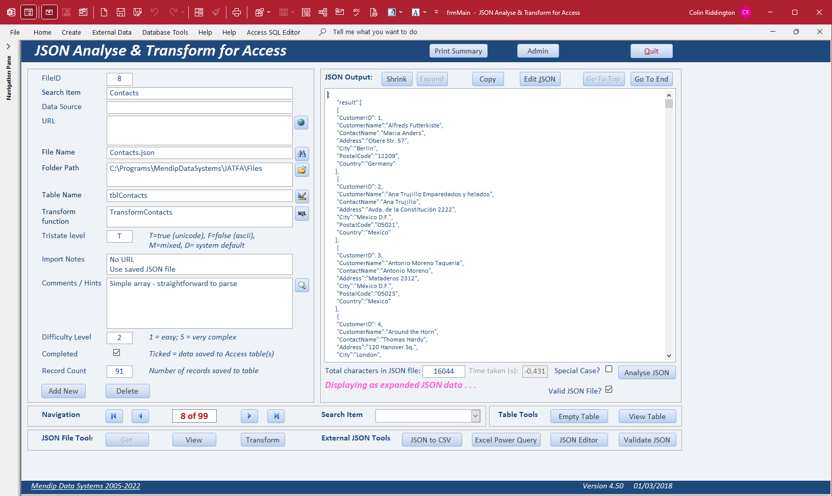Click the Access application logo icon
832x496 pixels.
(x=11, y=12)
